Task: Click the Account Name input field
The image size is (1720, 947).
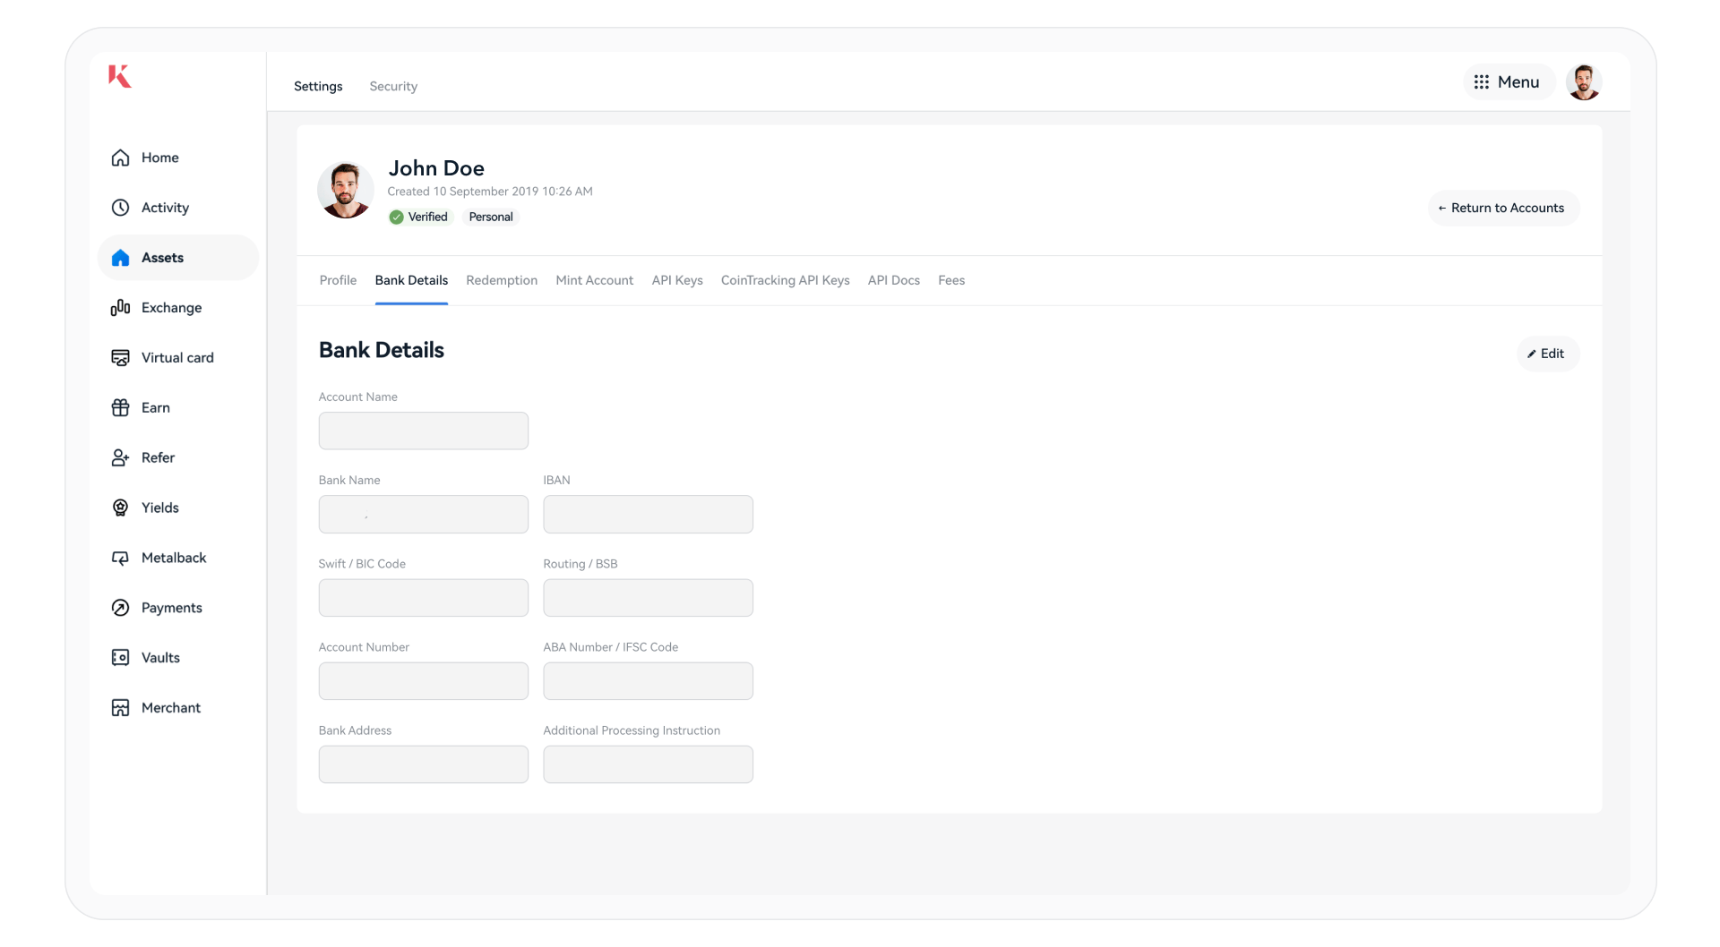Action: (x=423, y=431)
